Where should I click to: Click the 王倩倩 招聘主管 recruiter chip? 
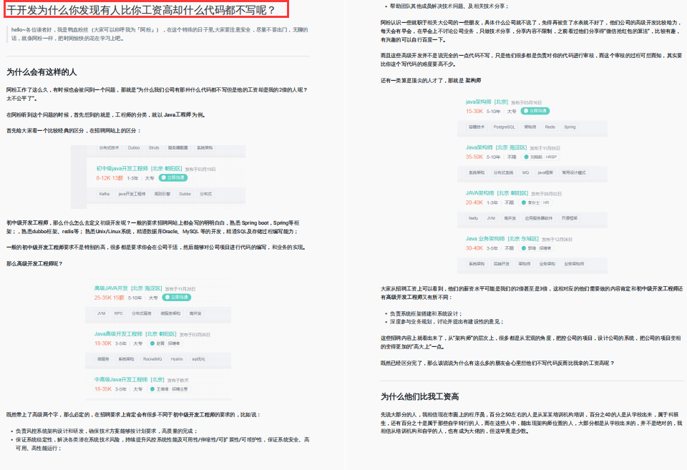[x=169, y=389]
